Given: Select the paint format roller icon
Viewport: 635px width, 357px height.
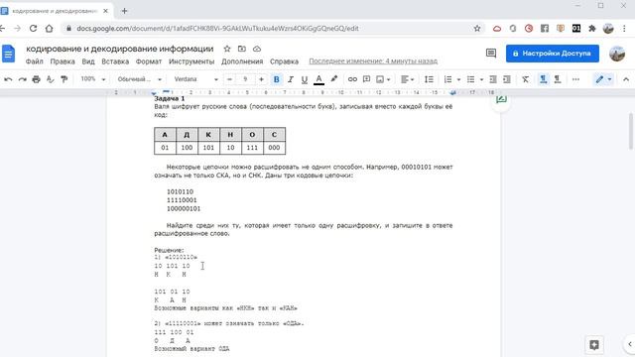Looking at the screenshot, I should pyautogui.click(x=63, y=79).
